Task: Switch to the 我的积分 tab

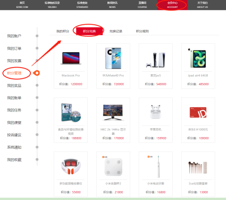Action: pyautogui.click(x=63, y=31)
